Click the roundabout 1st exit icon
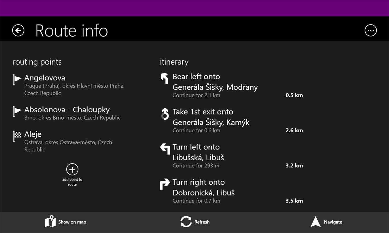The height and width of the screenshot is (233, 389). pyautogui.click(x=165, y=114)
